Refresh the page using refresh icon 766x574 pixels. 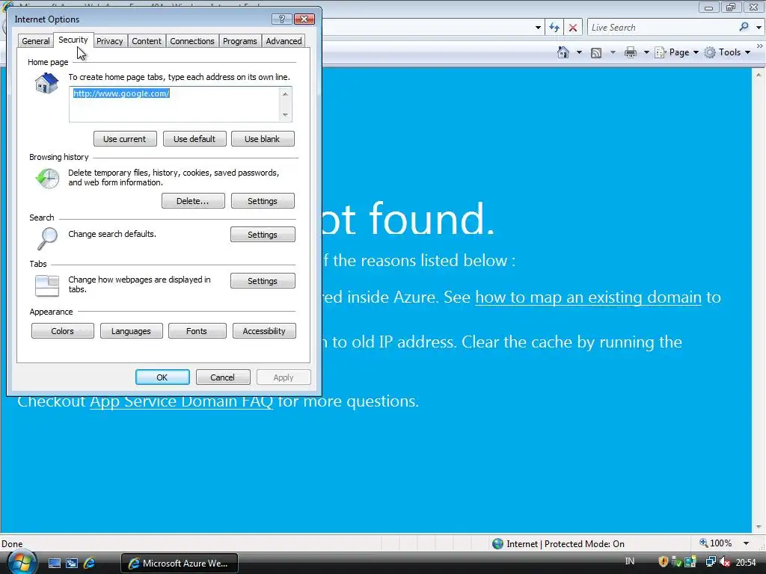(x=554, y=28)
